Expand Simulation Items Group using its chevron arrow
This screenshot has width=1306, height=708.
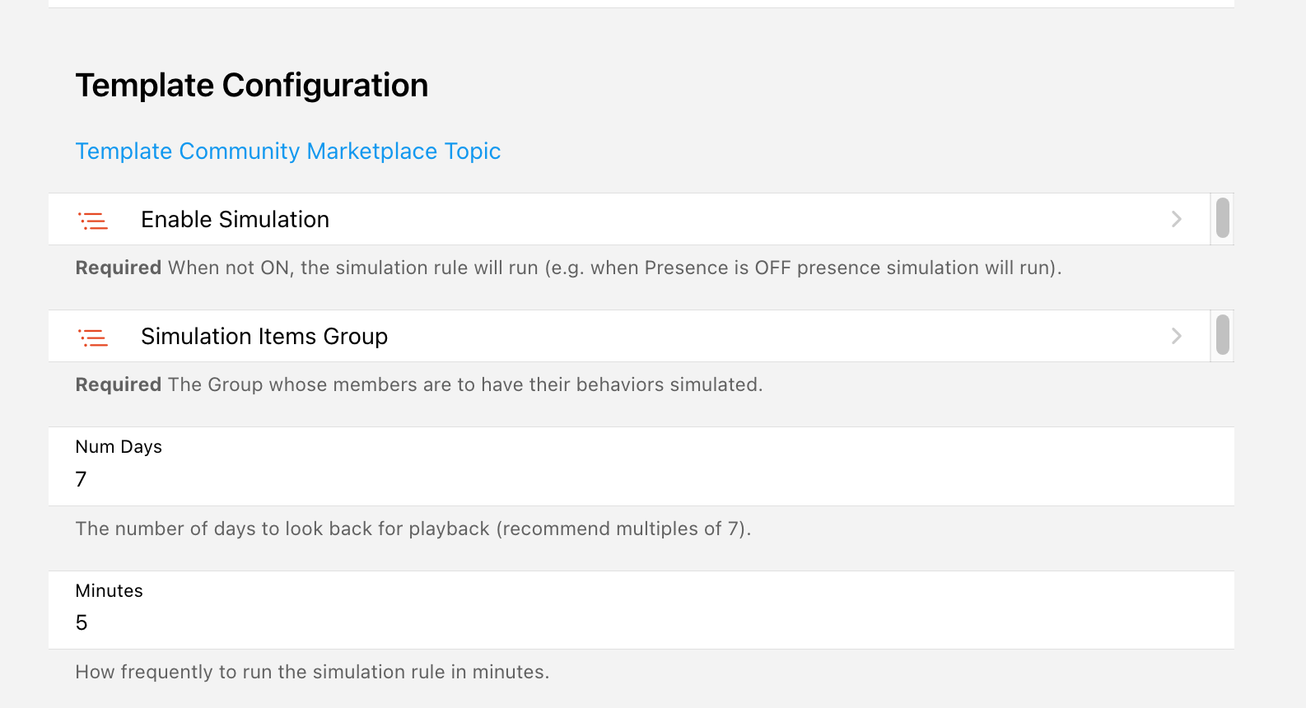1177,336
